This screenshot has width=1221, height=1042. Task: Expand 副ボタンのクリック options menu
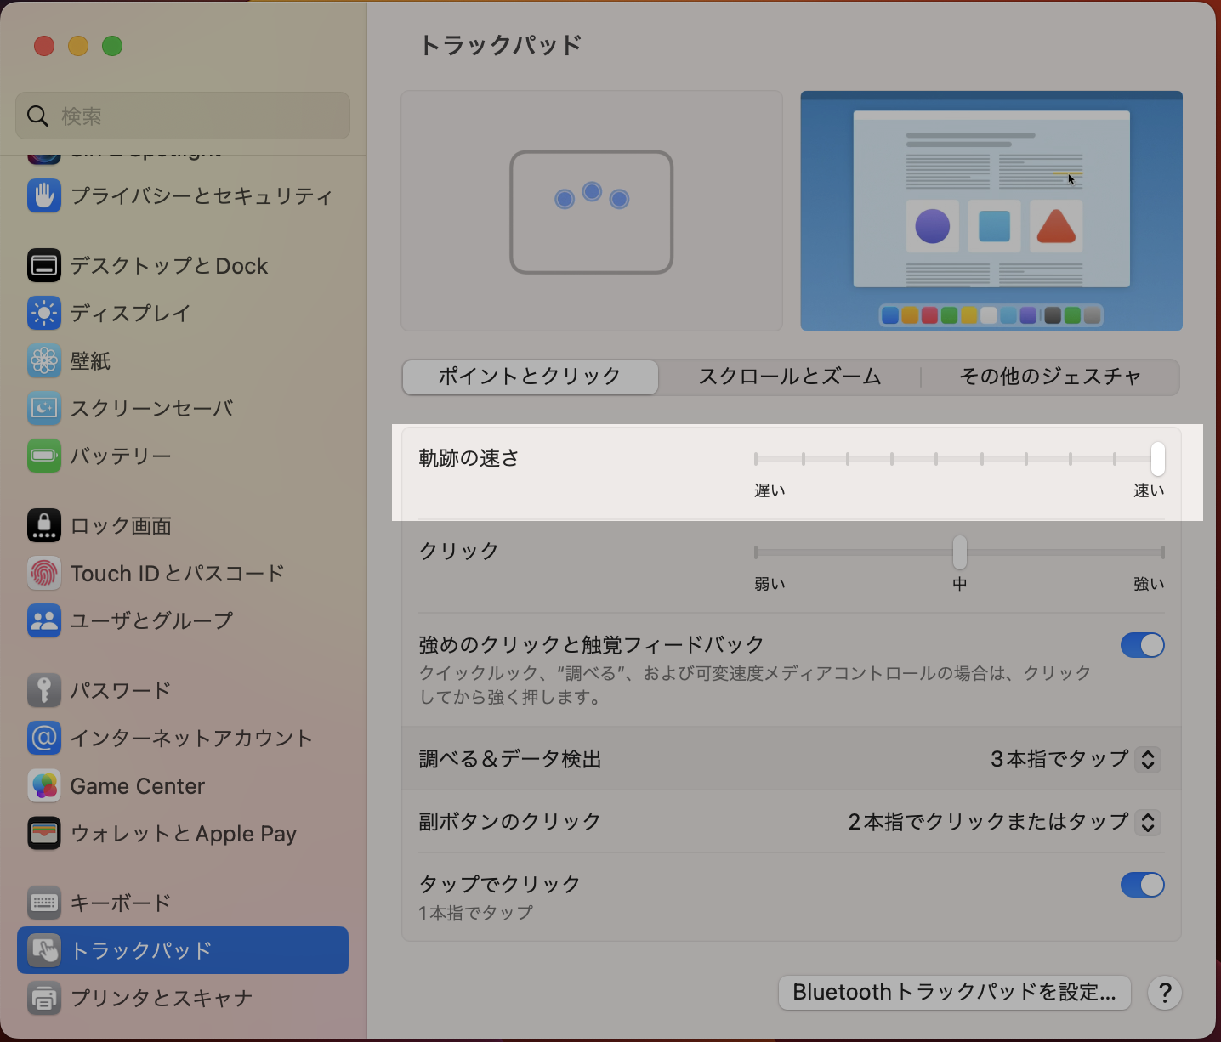1147,822
